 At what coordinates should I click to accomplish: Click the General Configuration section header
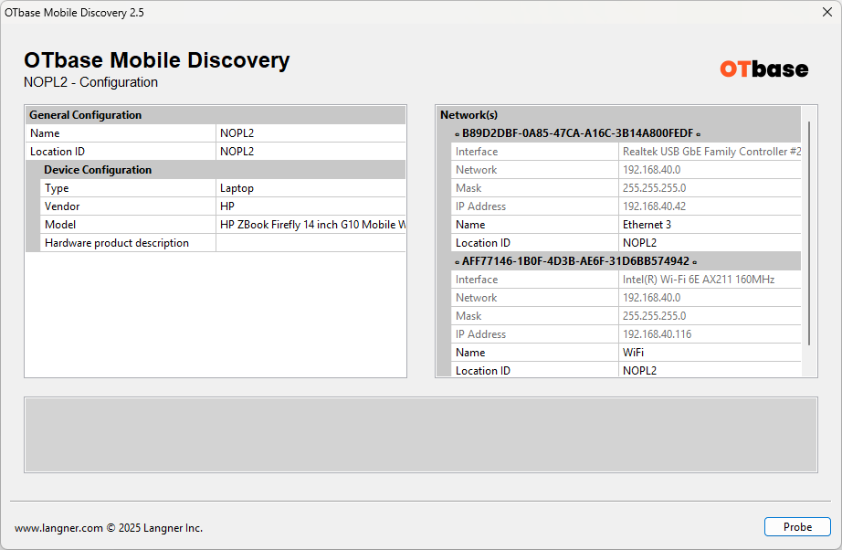(x=216, y=115)
